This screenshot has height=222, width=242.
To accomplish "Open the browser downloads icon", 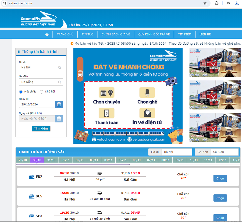I will [237, 3].
